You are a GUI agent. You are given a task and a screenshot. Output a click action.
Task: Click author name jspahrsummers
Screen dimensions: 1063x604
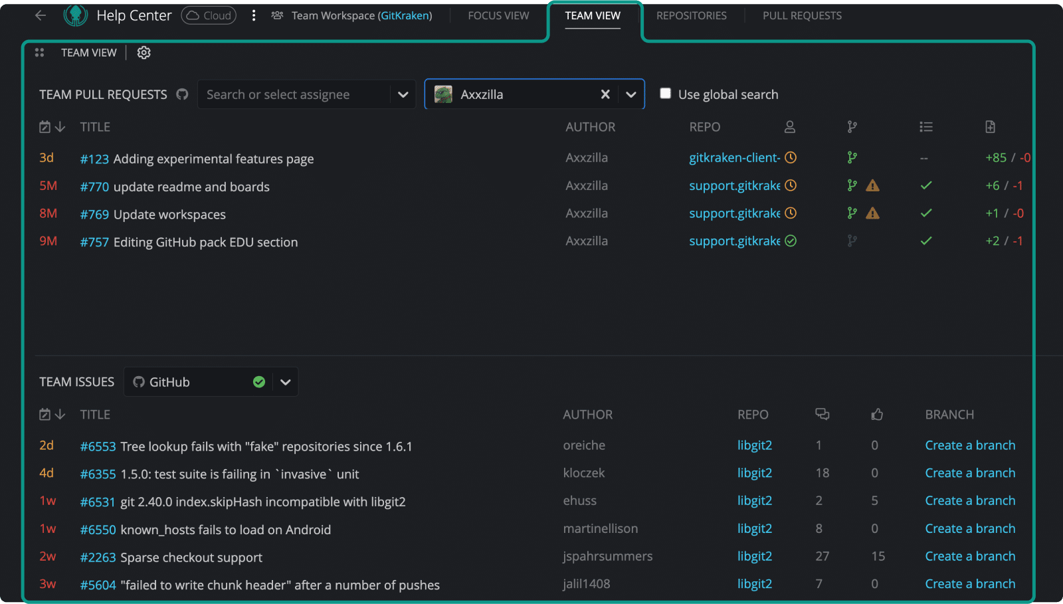pyautogui.click(x=608, y=556)
